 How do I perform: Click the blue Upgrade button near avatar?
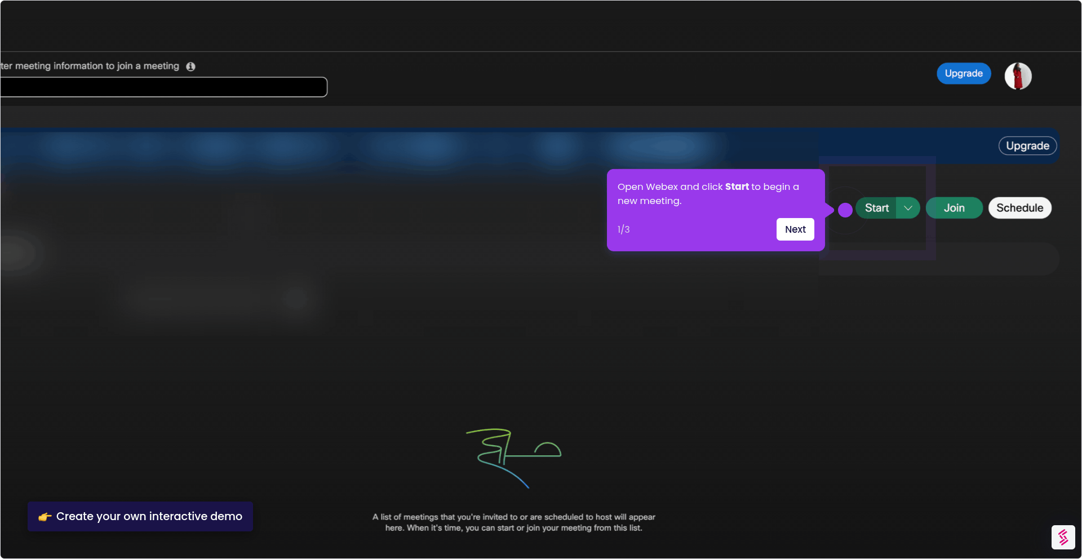point(964,73)
